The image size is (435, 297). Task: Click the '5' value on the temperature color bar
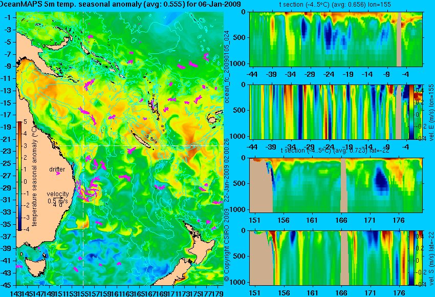point(25,122)
